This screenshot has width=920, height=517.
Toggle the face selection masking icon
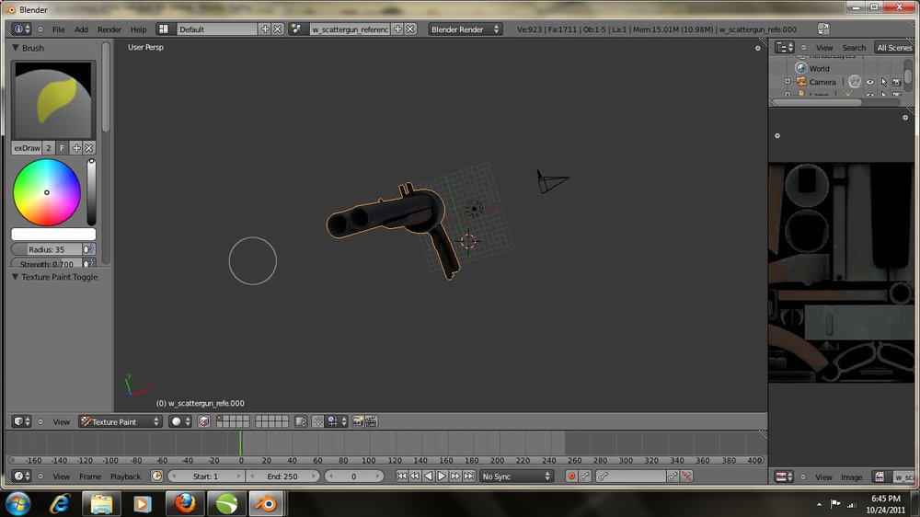(x=203, y=421)
